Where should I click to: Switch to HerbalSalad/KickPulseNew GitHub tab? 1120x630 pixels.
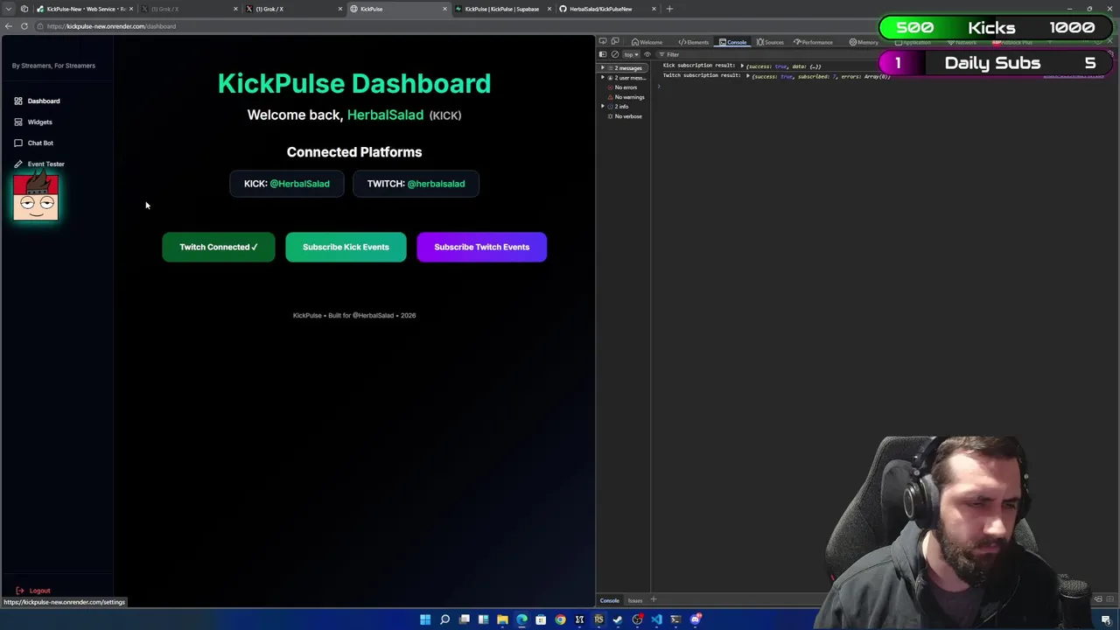point(608,9)
